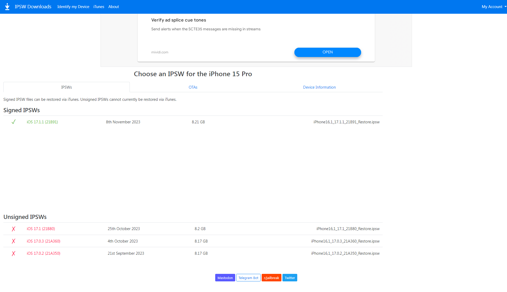
Task: Select the IPSWs tab
Action: click(x=66, y=87)
